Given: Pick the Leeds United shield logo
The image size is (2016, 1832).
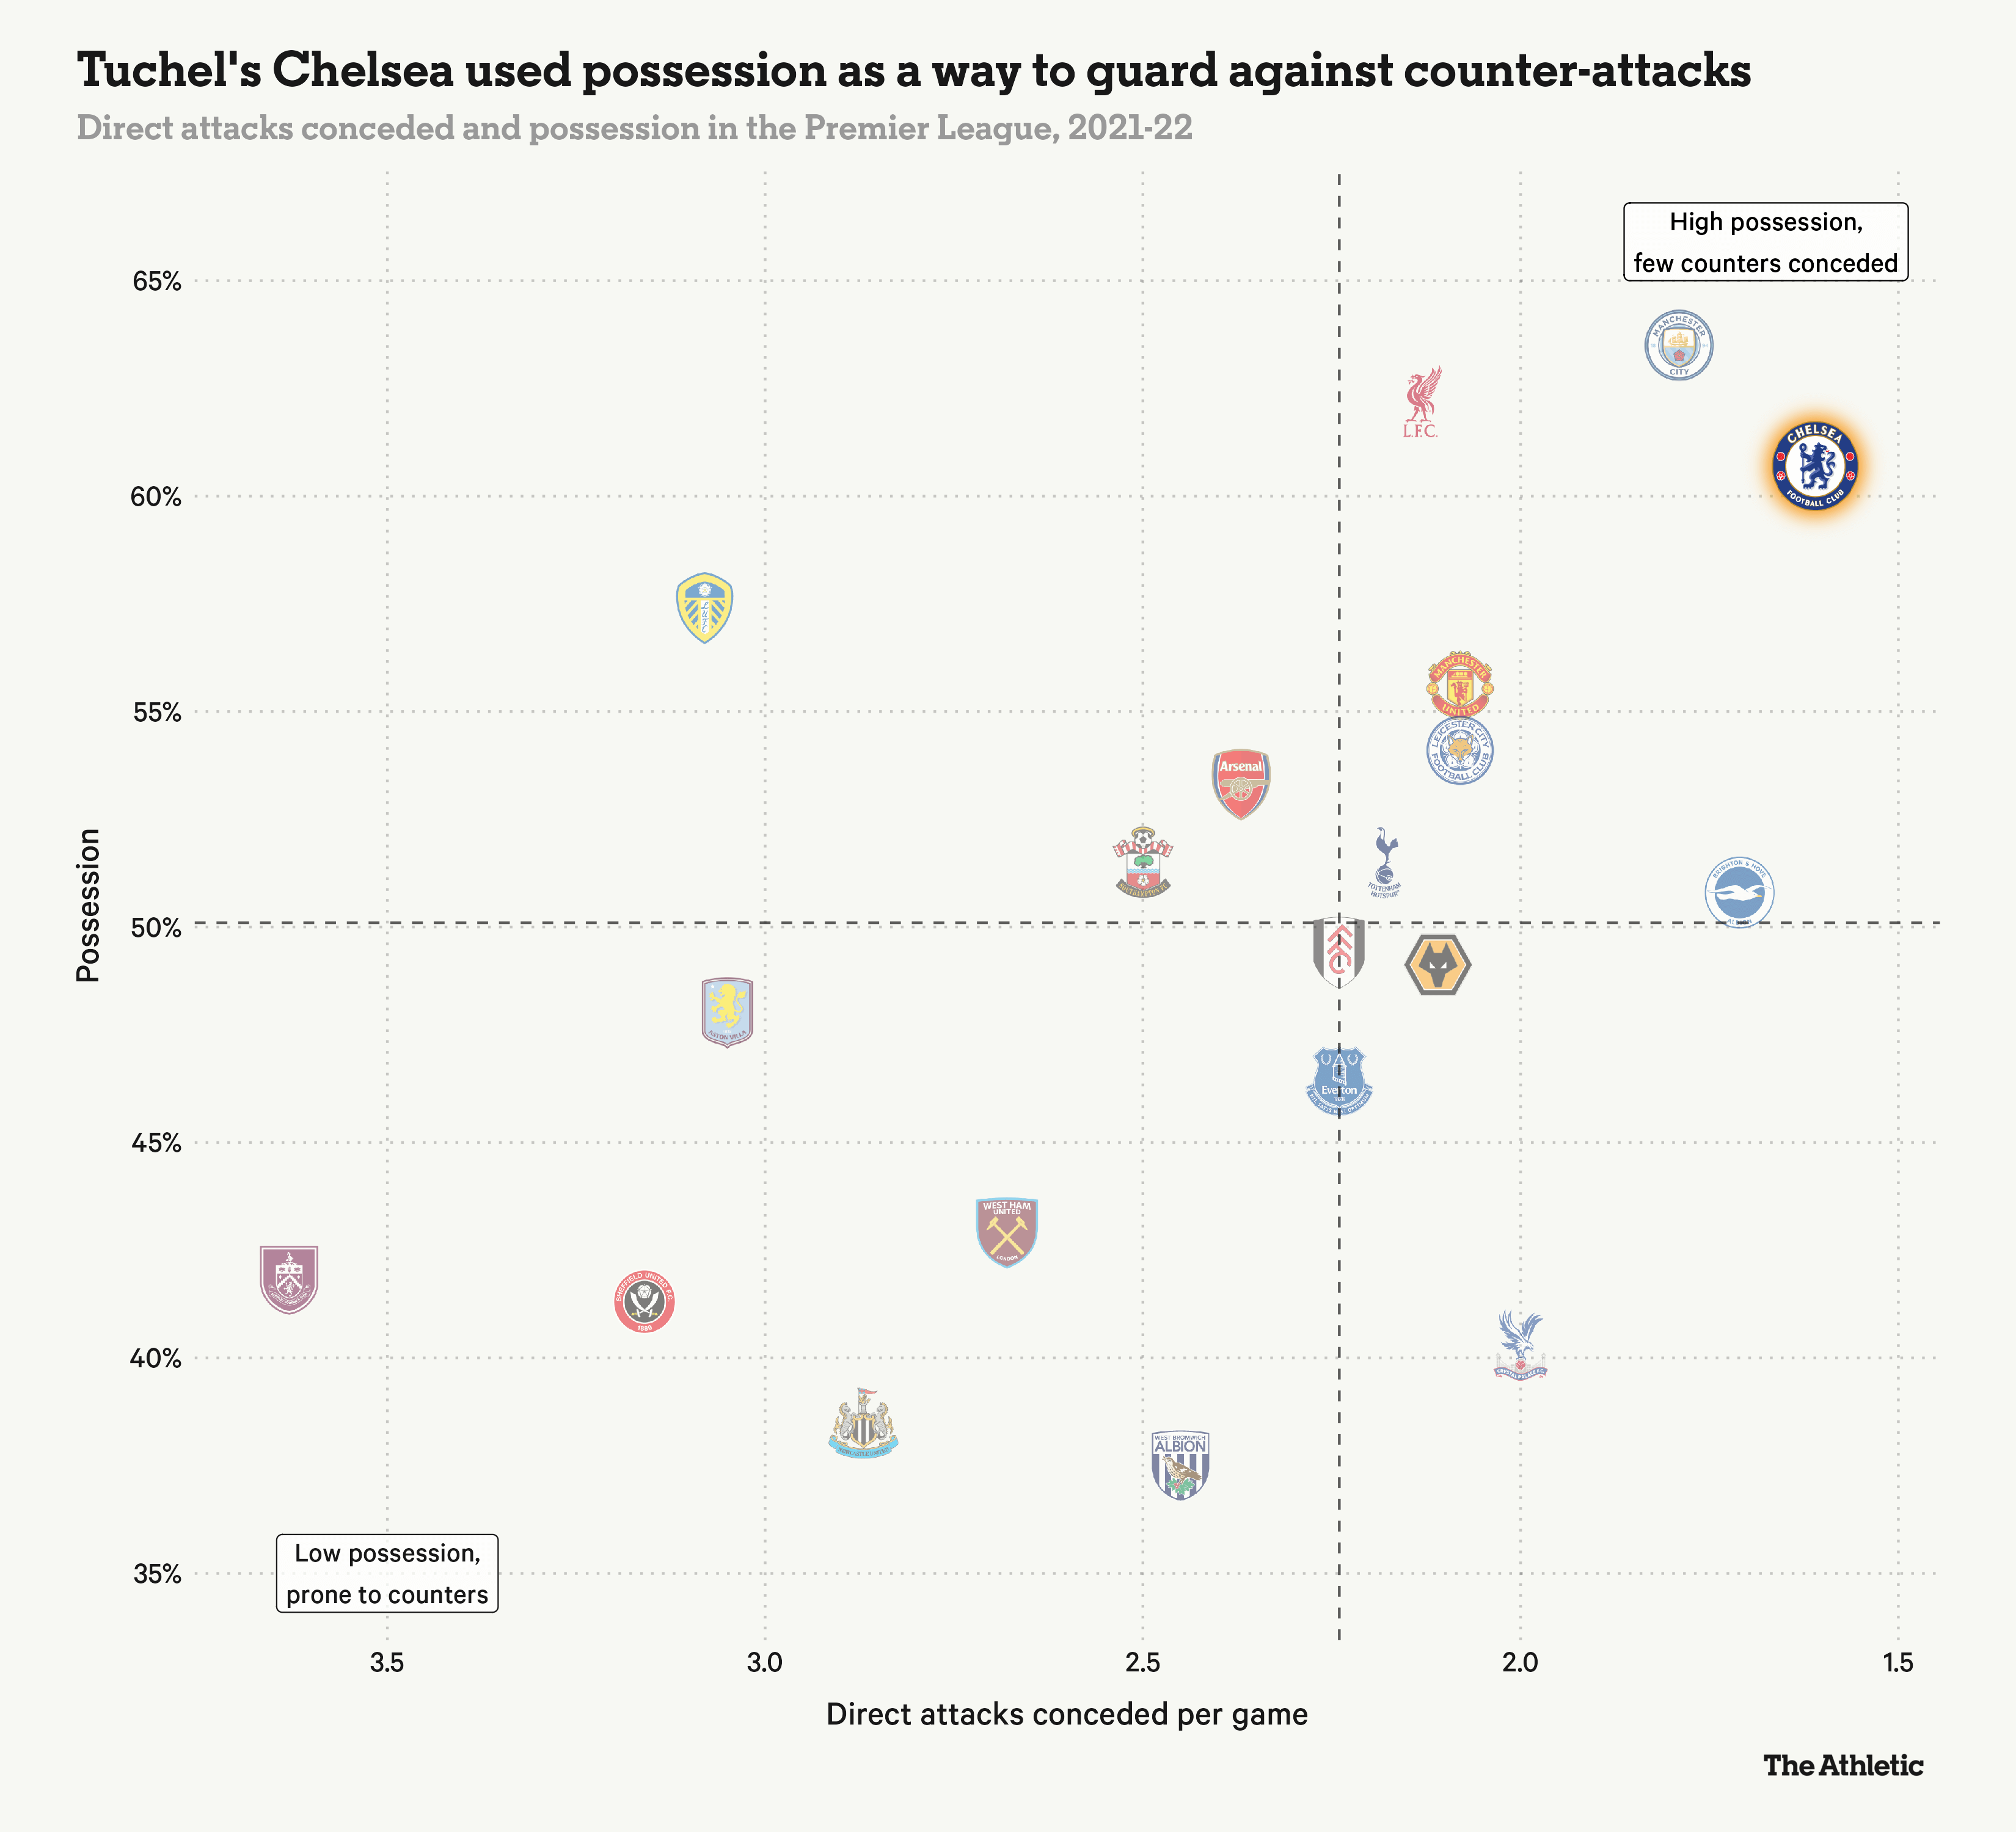Looking at the screenshot, I should (705, 608).
